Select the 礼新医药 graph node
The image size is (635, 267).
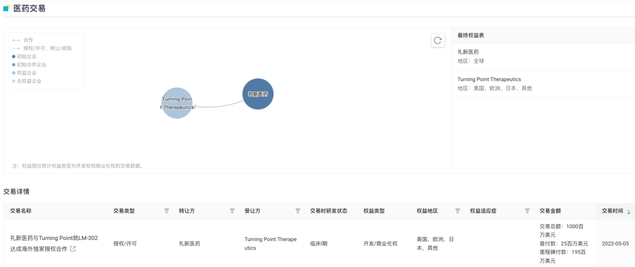[x=258, y=94]
